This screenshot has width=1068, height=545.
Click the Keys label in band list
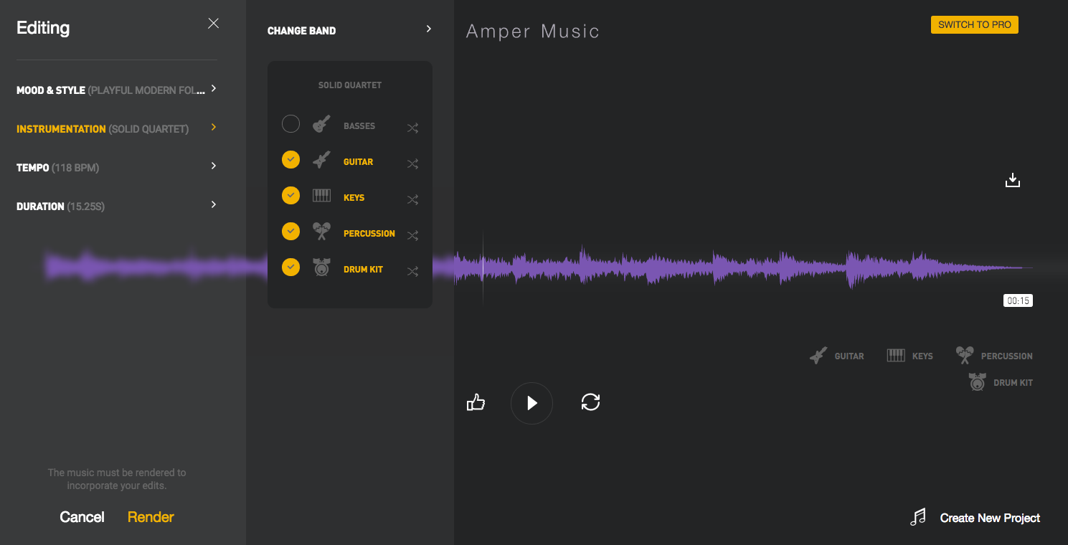point(354,198)
